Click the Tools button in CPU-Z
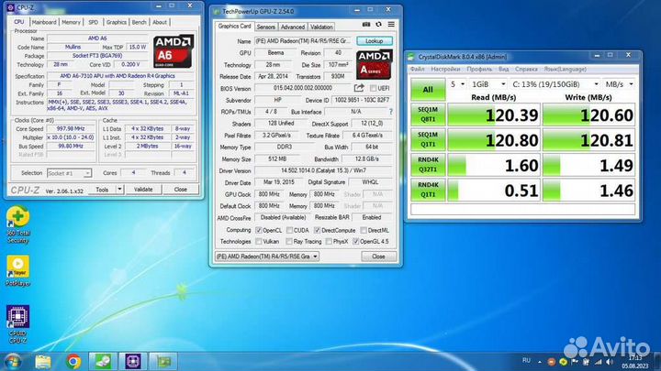The height and width of the screenshot is (371, 661). pos(103,190)
